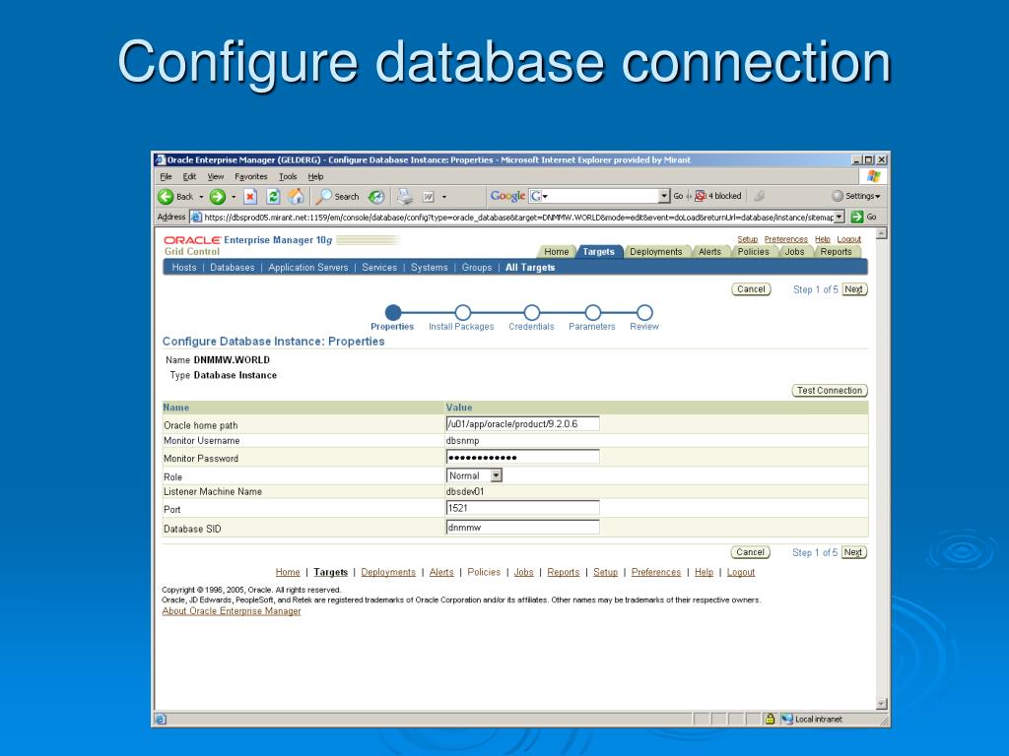Open About Oracle Enterprise Manager link
Screen dimensions: 1009x756
coord(232,611)
